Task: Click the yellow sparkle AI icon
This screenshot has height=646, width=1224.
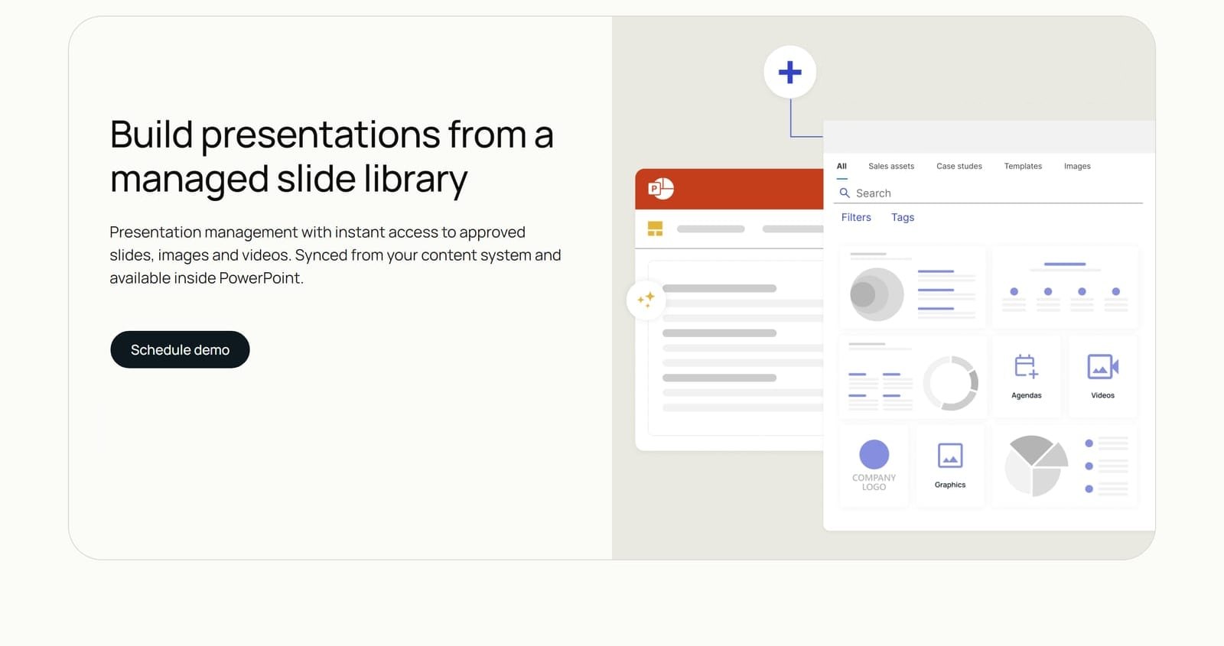Action: tap(646, 299)
